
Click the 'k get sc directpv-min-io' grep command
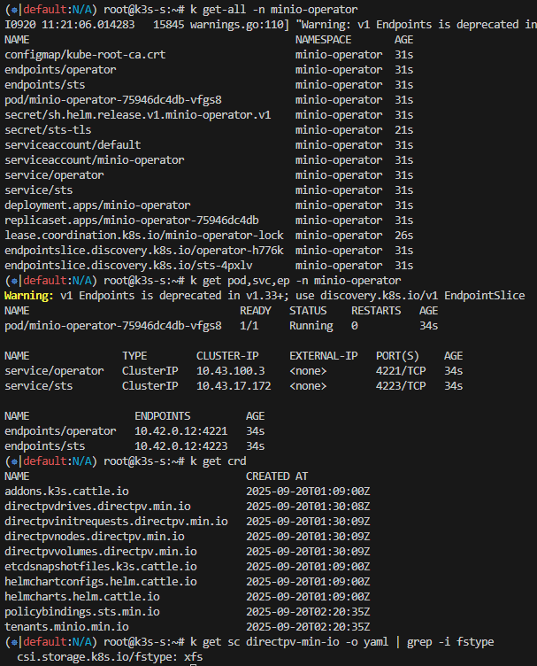(341, 642)
